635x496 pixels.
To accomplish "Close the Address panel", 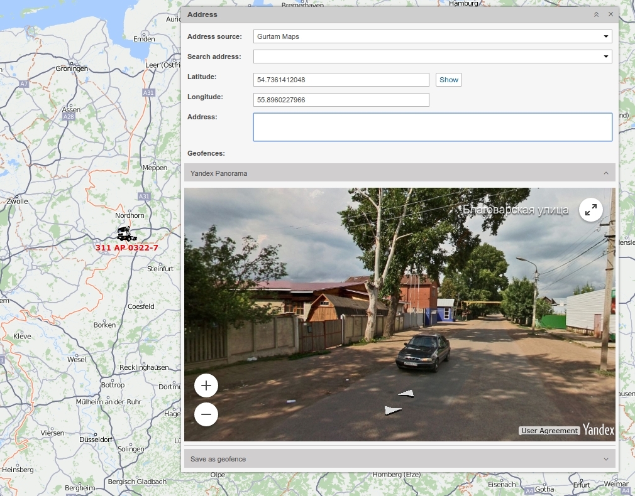I will point(610,14).
